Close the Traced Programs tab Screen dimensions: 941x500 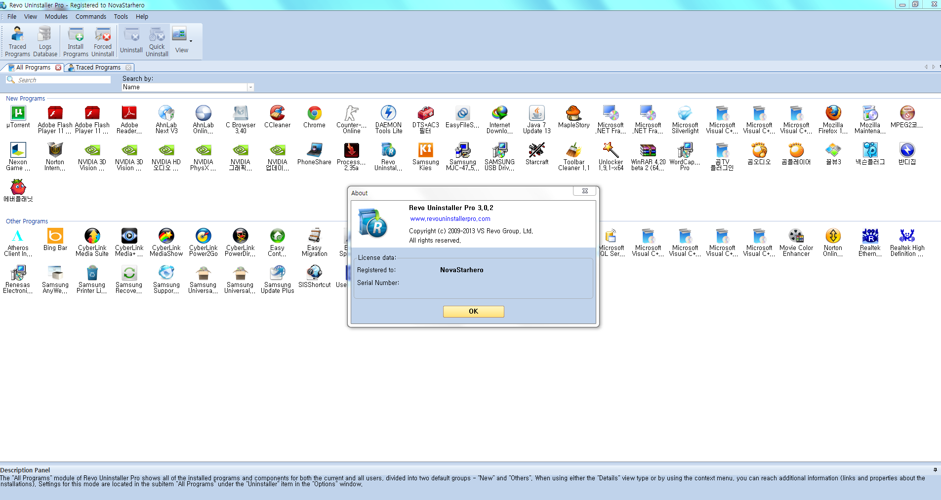(128, 68)
